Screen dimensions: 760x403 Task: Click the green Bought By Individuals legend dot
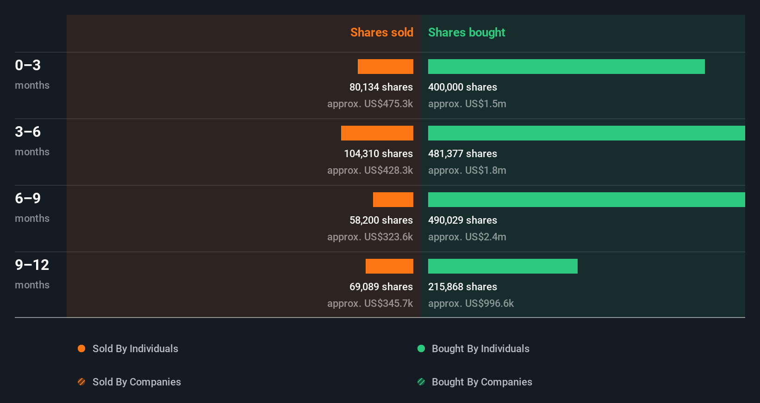click(x=421, y=348)
